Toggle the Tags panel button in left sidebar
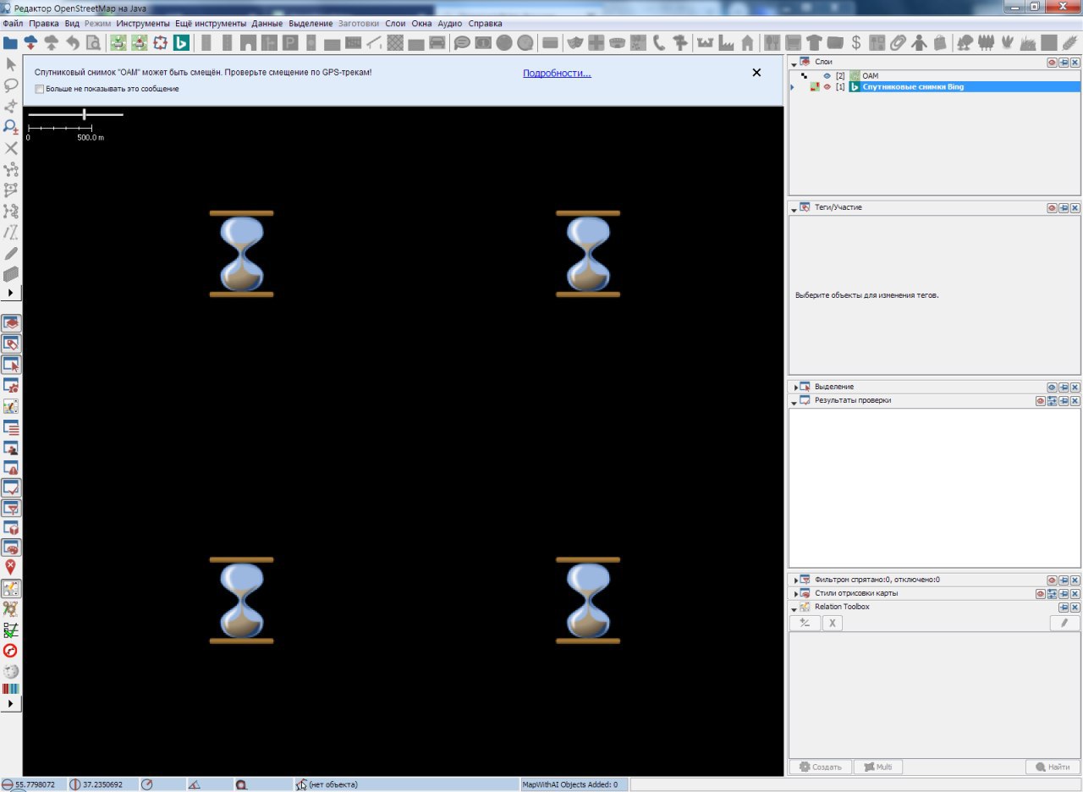Screen dimensions: 1083x792 (x=11, y=344)
